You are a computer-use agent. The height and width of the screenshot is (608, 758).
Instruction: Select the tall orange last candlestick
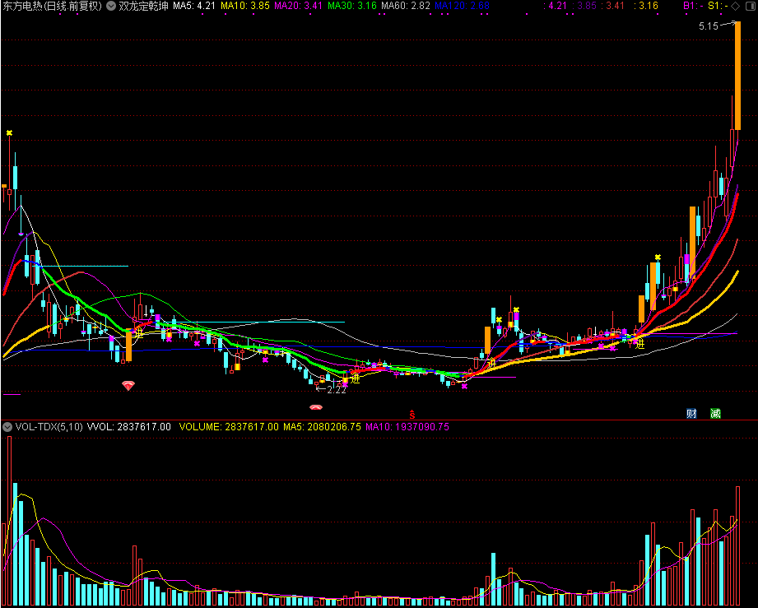[x=737, y=76]
